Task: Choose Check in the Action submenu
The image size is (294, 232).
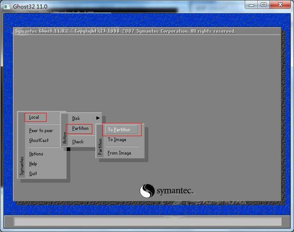Action: [78, 142]
